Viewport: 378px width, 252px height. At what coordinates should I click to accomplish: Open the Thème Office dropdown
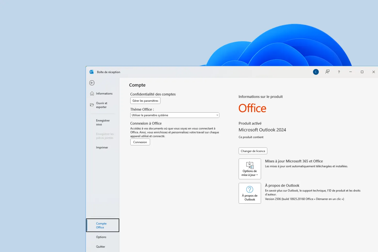pos(175,115)
